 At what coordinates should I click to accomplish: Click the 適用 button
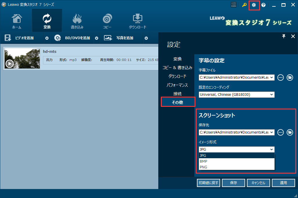[283, 183]
